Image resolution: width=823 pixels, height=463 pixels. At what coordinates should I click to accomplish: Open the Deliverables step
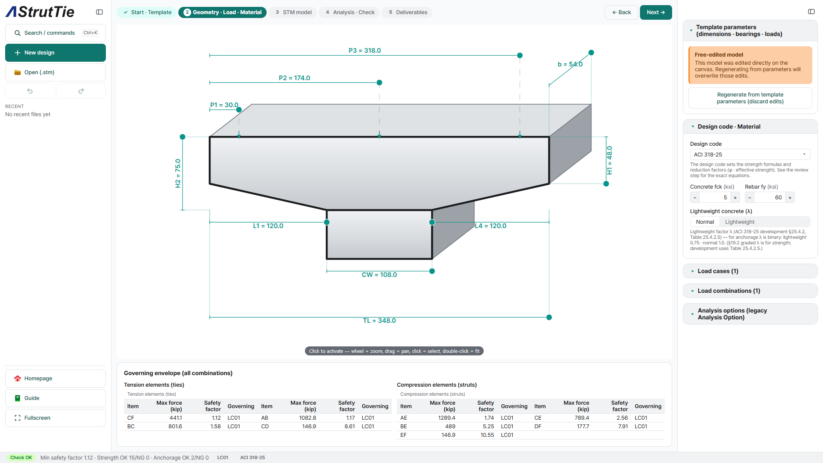[407, 12]
